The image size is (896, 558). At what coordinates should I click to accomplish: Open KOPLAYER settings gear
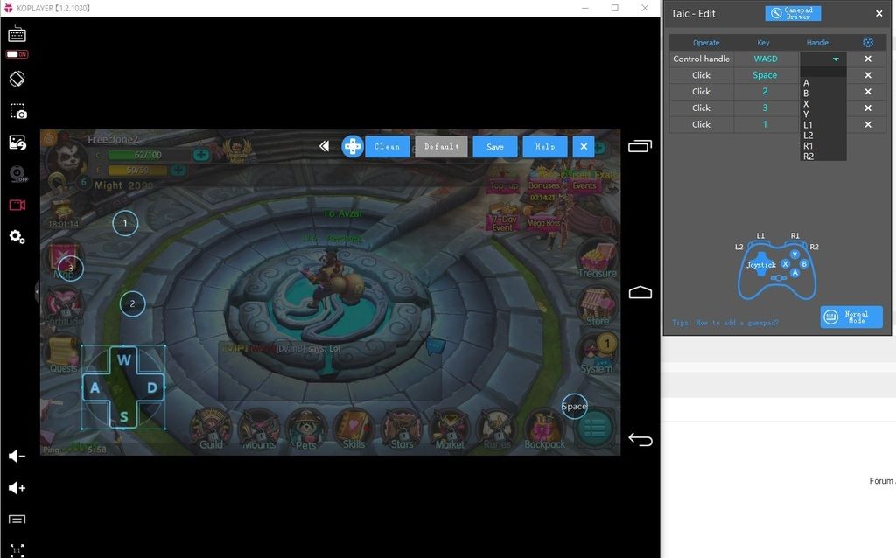point(17,237)
